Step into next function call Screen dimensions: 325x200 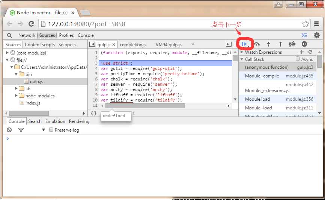tap(268, 44)
